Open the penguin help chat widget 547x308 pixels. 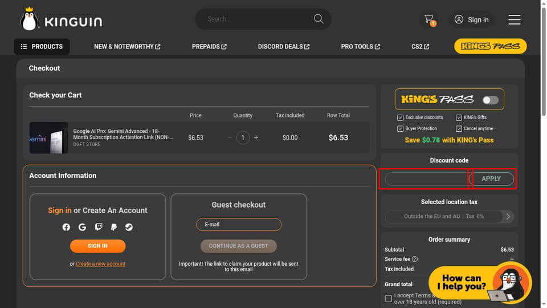480,283
